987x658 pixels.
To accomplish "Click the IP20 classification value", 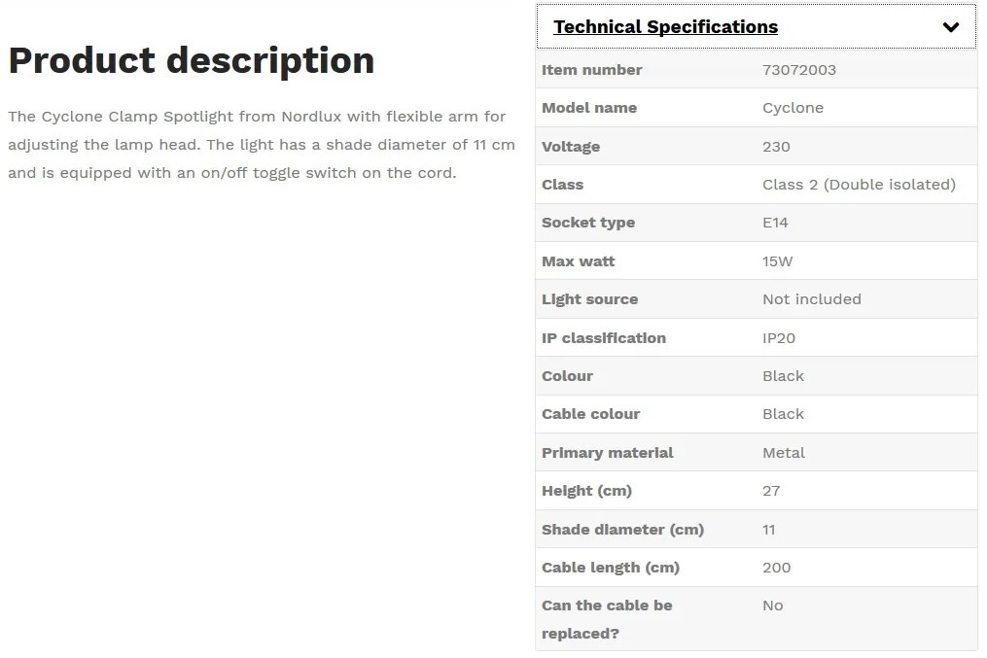I will pos(779,338).
